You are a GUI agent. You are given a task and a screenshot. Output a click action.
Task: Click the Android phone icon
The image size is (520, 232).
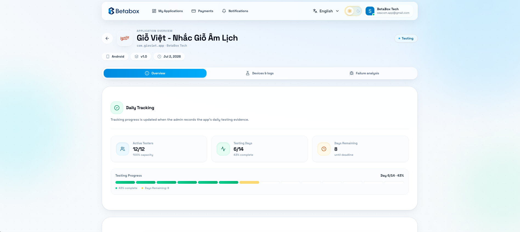tap(108, 56)
